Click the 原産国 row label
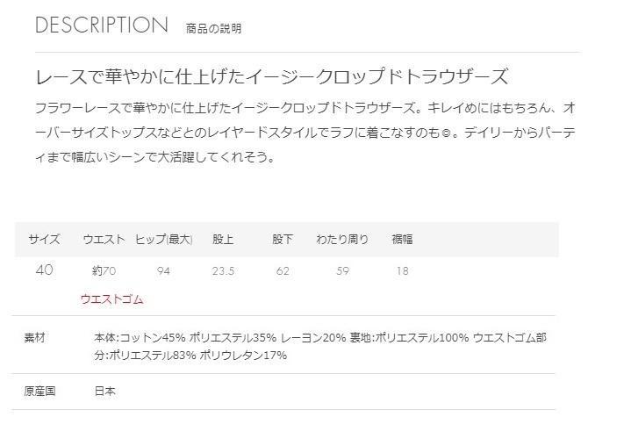 click(x=39, y=391)
